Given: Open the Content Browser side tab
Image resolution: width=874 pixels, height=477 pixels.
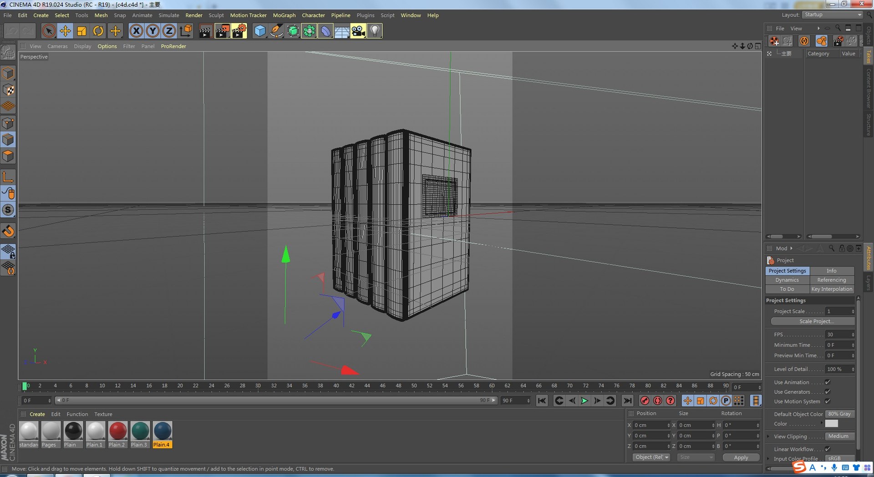Looking at the screenshot, I should click(869, 88).
